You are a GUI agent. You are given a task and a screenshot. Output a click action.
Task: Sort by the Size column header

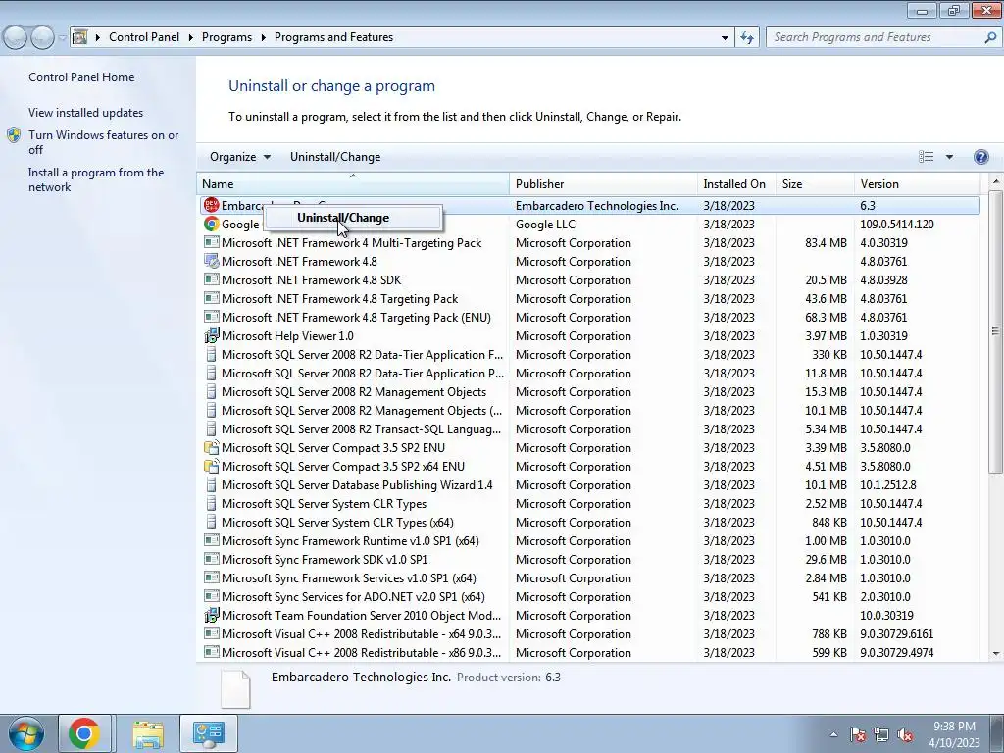click(815, 183)
